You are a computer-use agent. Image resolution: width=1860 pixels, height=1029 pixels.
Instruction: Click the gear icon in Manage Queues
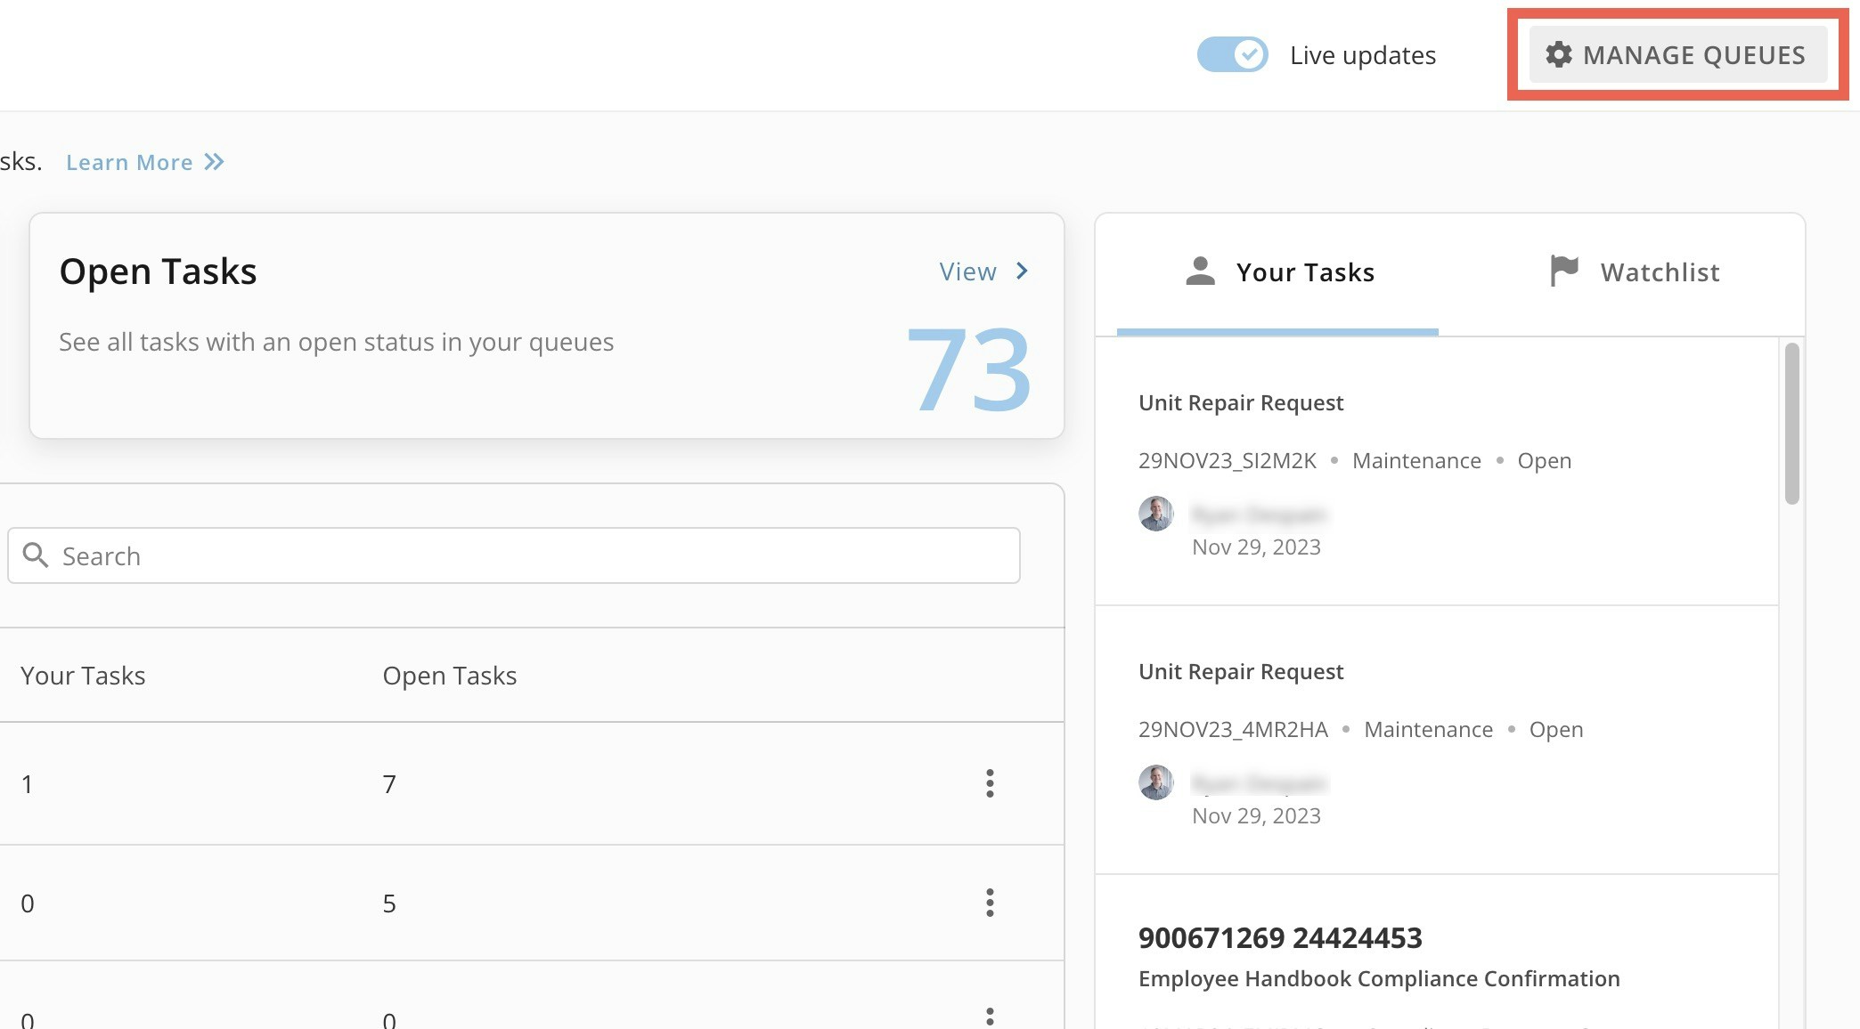pos(1558,54)
